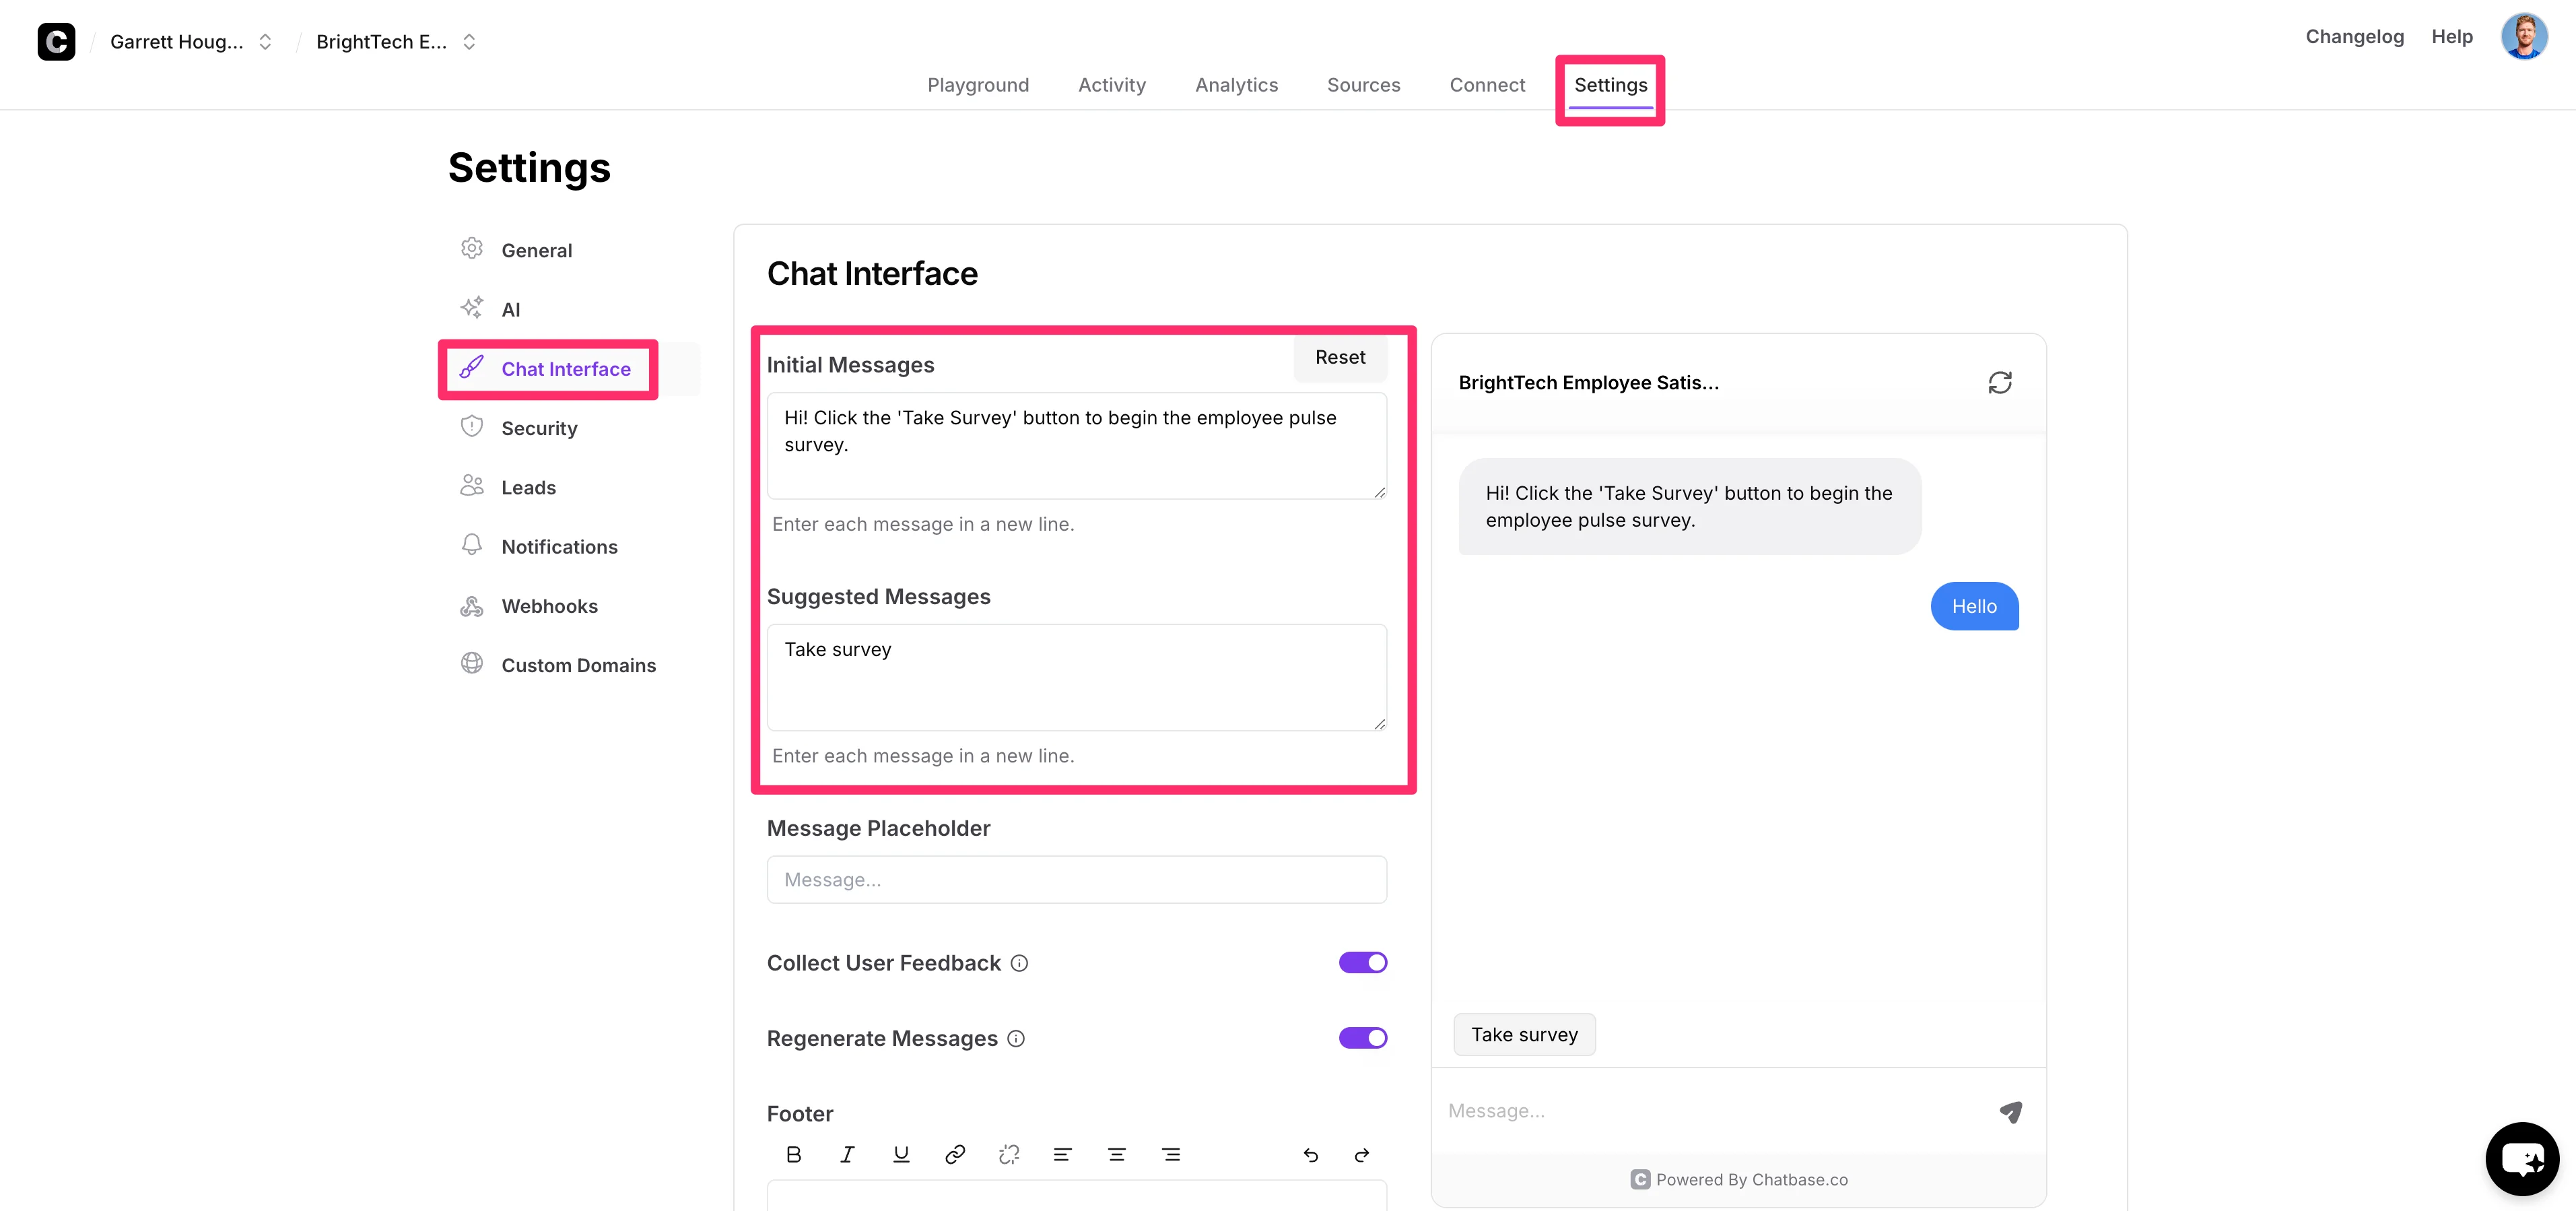Click into the Message Placeholder input field
The width and height of the screenshot is (2576, 1211).
point(1076,879)
